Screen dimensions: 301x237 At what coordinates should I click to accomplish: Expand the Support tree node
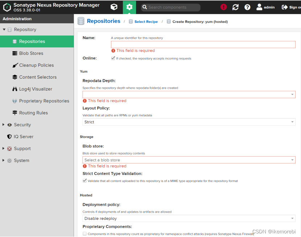[x=4, y=149]
